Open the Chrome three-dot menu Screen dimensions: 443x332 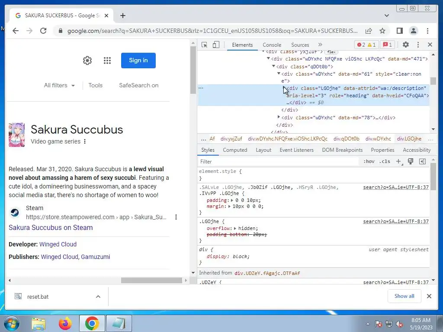pyautogui.click(x=427, y=31)
